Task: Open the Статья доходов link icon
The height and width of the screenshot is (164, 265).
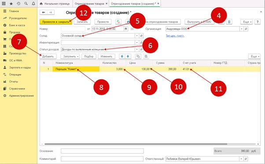Action: point(141,49)
